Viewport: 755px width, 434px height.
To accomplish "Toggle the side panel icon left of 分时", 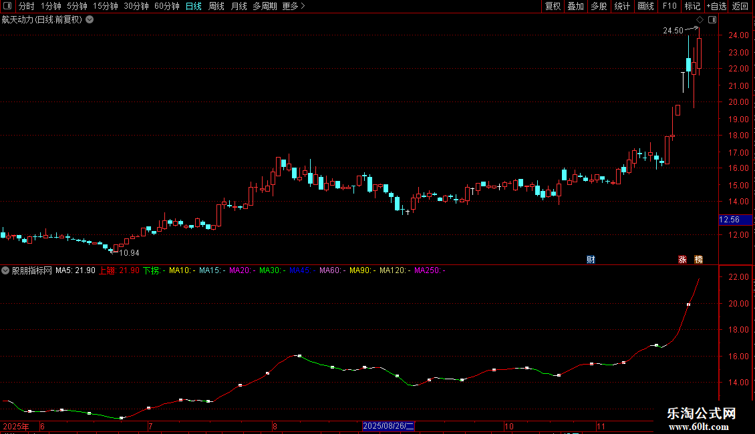I will tap(7, 6).
